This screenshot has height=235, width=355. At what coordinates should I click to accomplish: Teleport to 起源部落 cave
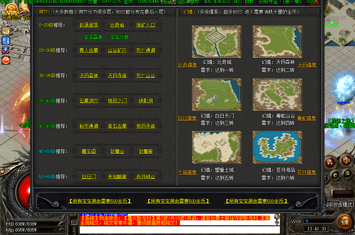click(x=89, y=25)
